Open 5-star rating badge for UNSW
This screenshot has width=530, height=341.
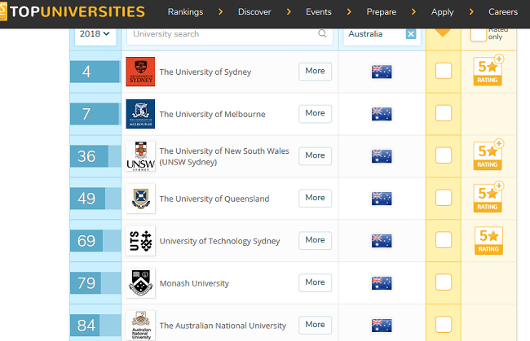pos(488,155)
